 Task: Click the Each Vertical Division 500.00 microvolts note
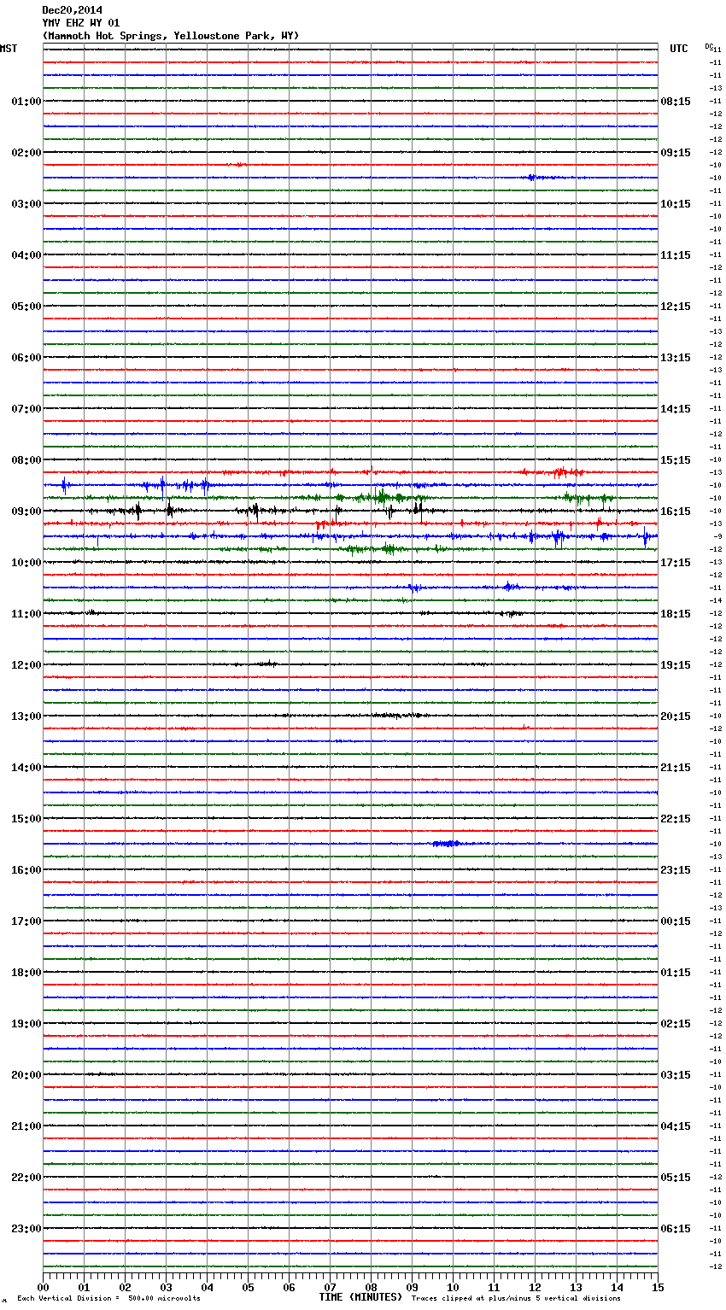pyautogui.click(x=108, y=1298)
